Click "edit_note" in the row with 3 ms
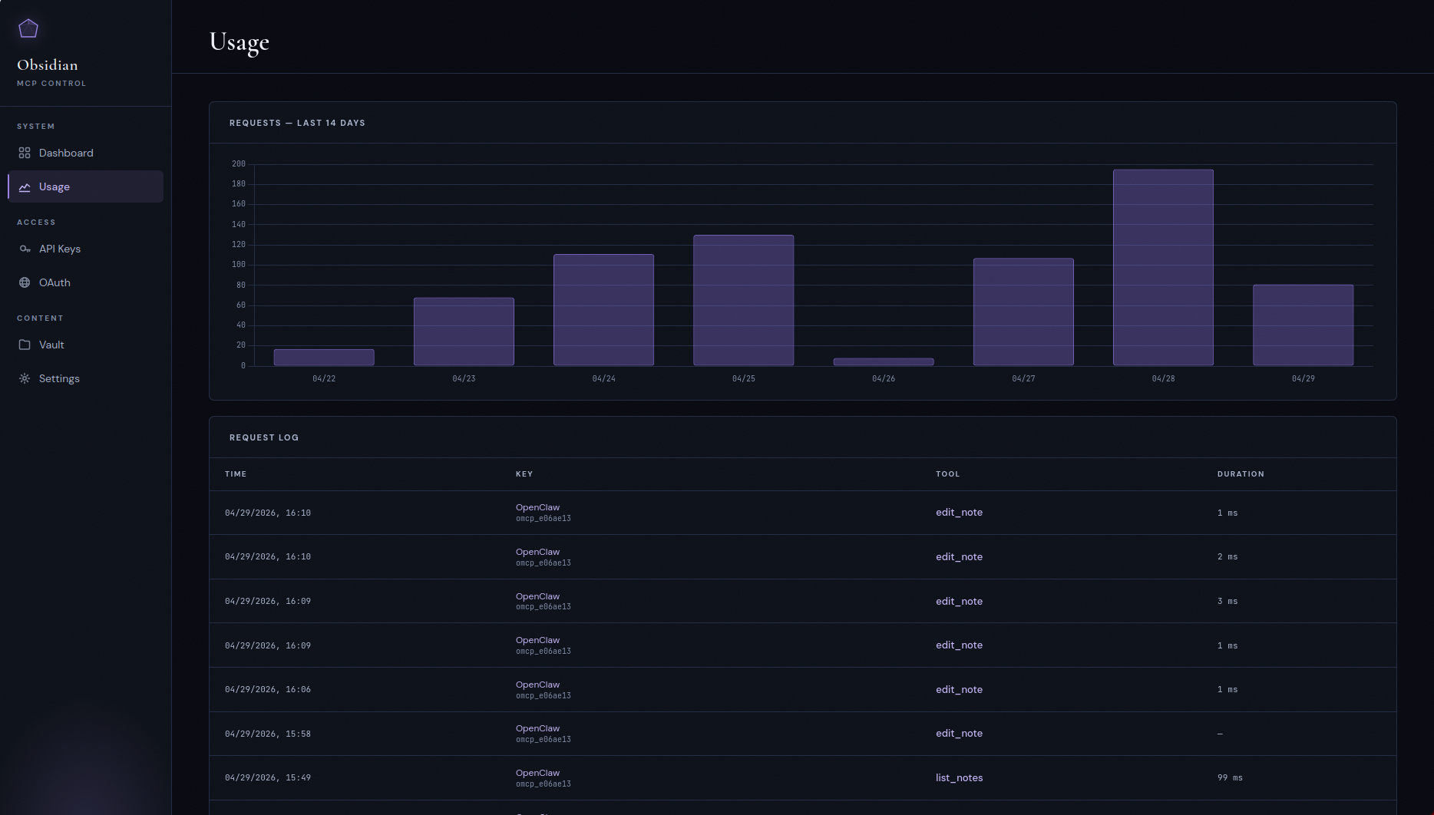The width and height of the screenshot is (1434, 815). coord(959,602)
